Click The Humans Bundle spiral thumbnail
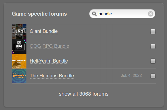Viewport: 167px width, 110px height. (x=19, y=76)
